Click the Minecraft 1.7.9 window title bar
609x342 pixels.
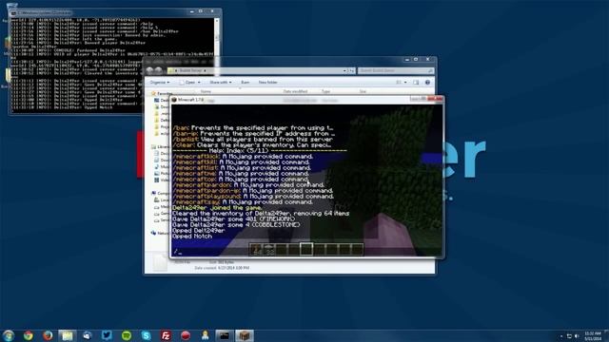[289, 100]
